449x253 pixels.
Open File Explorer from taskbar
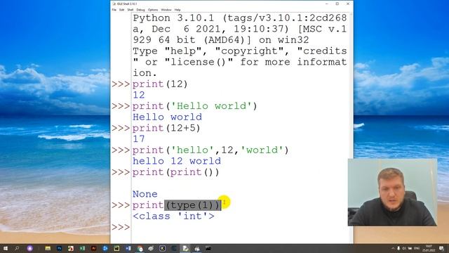coord(48,248)
